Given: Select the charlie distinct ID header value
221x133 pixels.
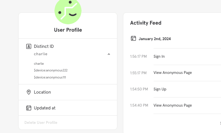Looking at the screenshot, I should click(x=41, y=54).
